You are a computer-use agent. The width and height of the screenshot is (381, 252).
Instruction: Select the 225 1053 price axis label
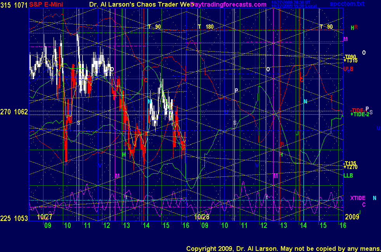click(14, 219)
